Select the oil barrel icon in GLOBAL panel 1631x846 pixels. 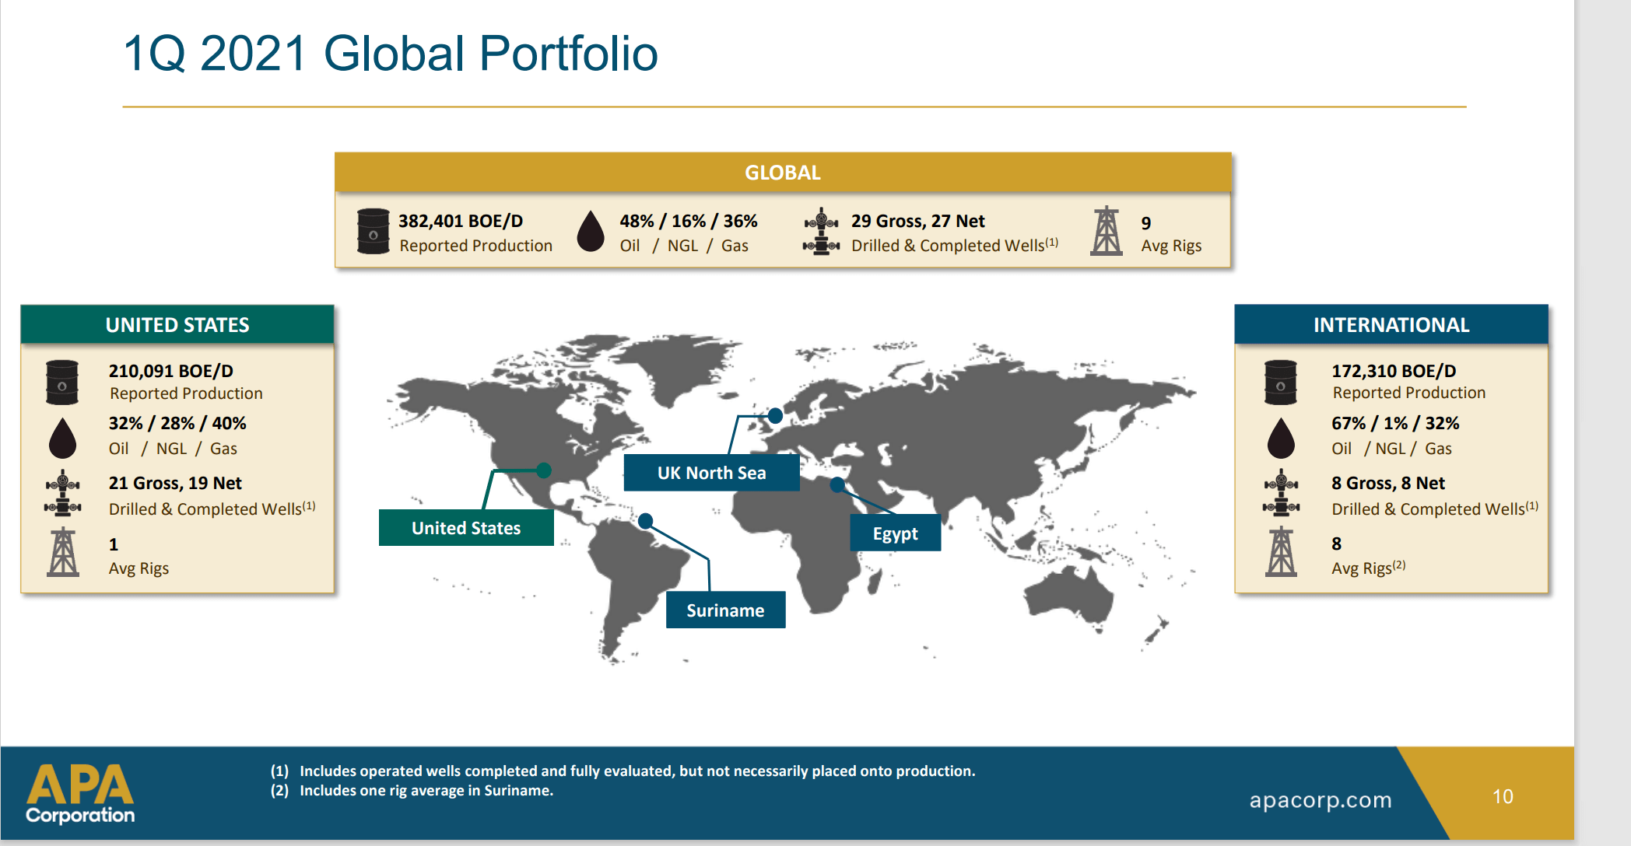(374, 231)
